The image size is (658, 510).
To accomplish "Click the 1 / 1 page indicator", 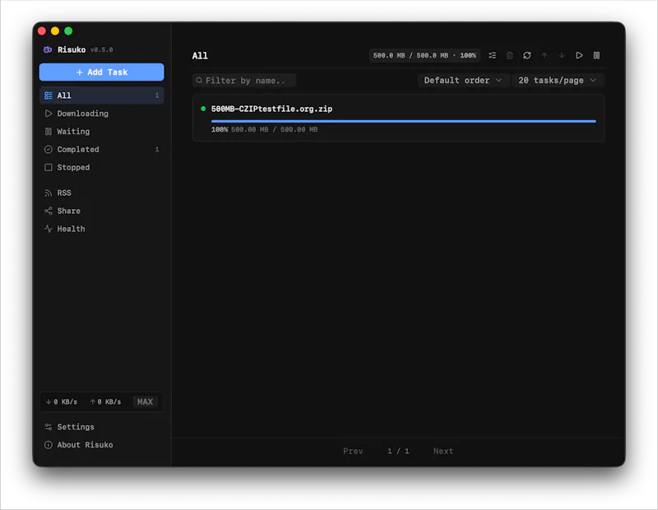I will point(398,451).
